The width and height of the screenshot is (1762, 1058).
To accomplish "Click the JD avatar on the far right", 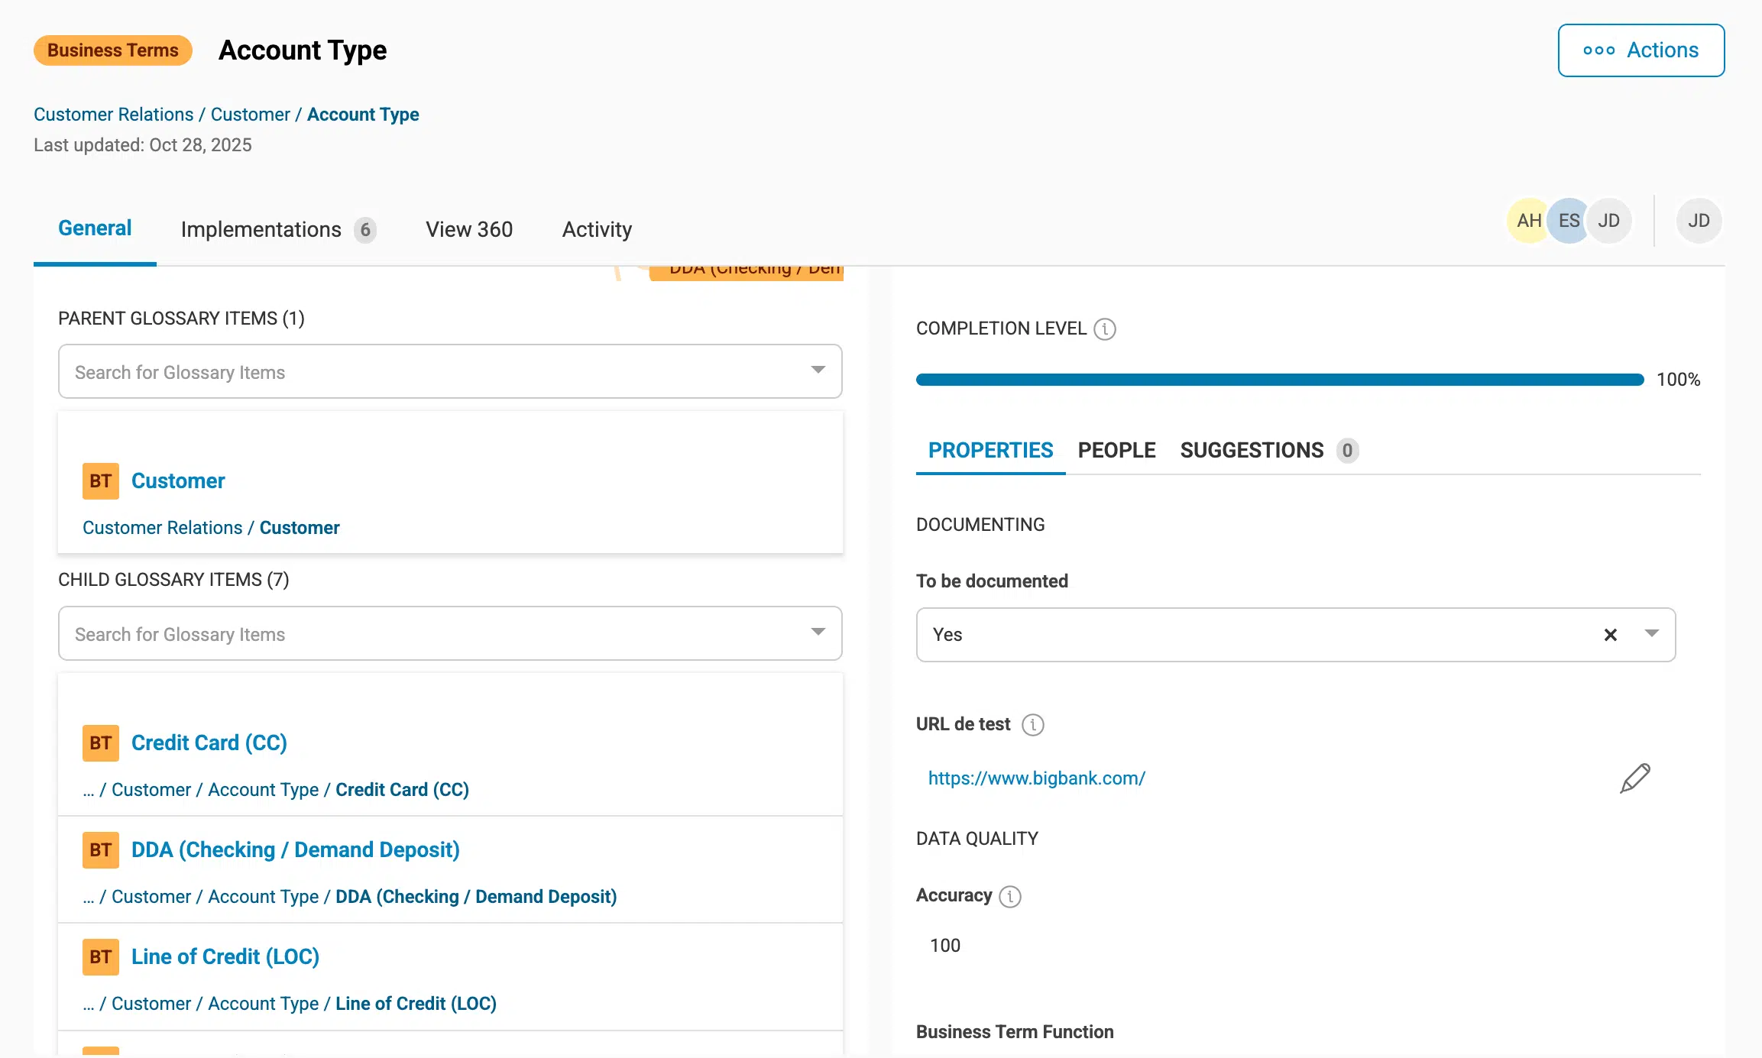I will click(x=1699, y=221).
